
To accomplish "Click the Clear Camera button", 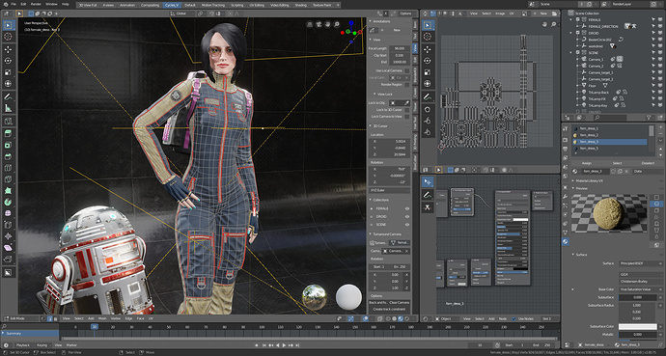I will pos(399,303).
